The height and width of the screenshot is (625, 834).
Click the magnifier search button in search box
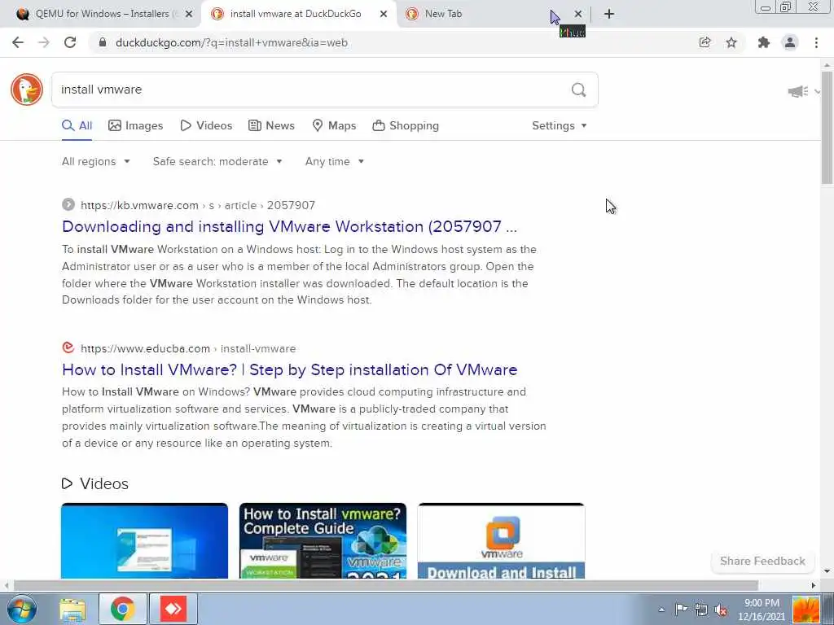(x=579, y=90)
